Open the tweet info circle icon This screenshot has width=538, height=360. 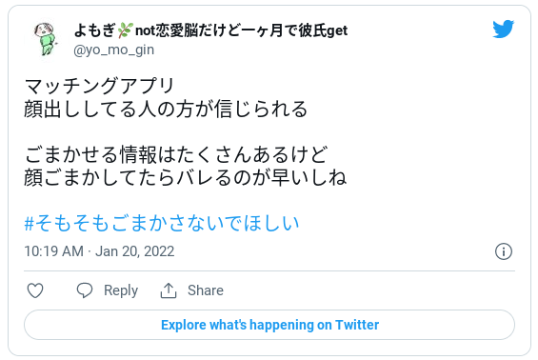tap(504, 251)
